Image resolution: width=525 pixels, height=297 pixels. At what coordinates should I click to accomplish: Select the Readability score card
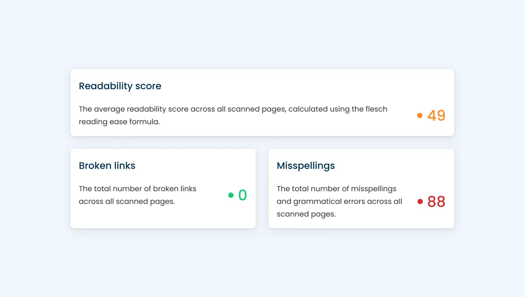pos(262,102)
